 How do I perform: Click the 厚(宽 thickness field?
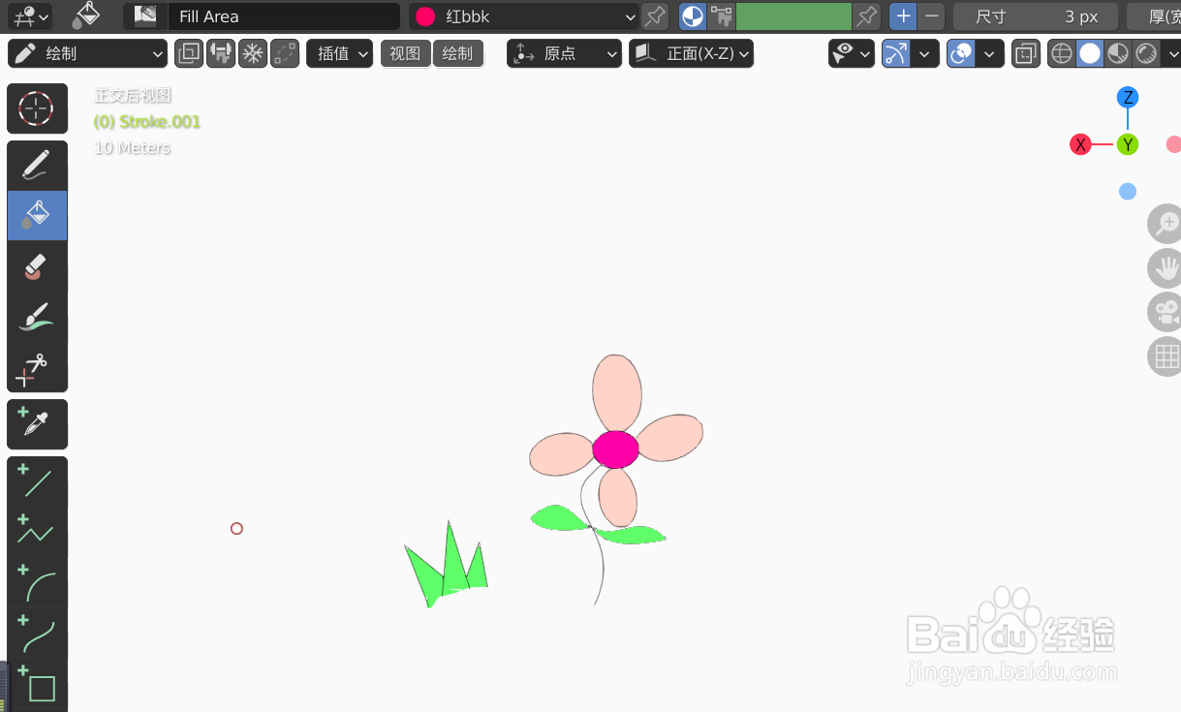point(1154,15)
